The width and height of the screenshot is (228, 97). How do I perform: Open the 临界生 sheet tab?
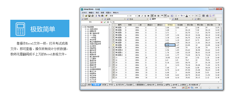tap(168, 85)
